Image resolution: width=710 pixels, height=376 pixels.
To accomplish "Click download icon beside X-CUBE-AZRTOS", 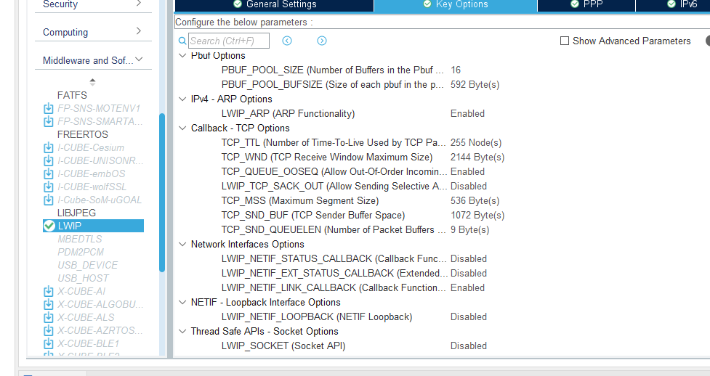I will coord(49,331).
